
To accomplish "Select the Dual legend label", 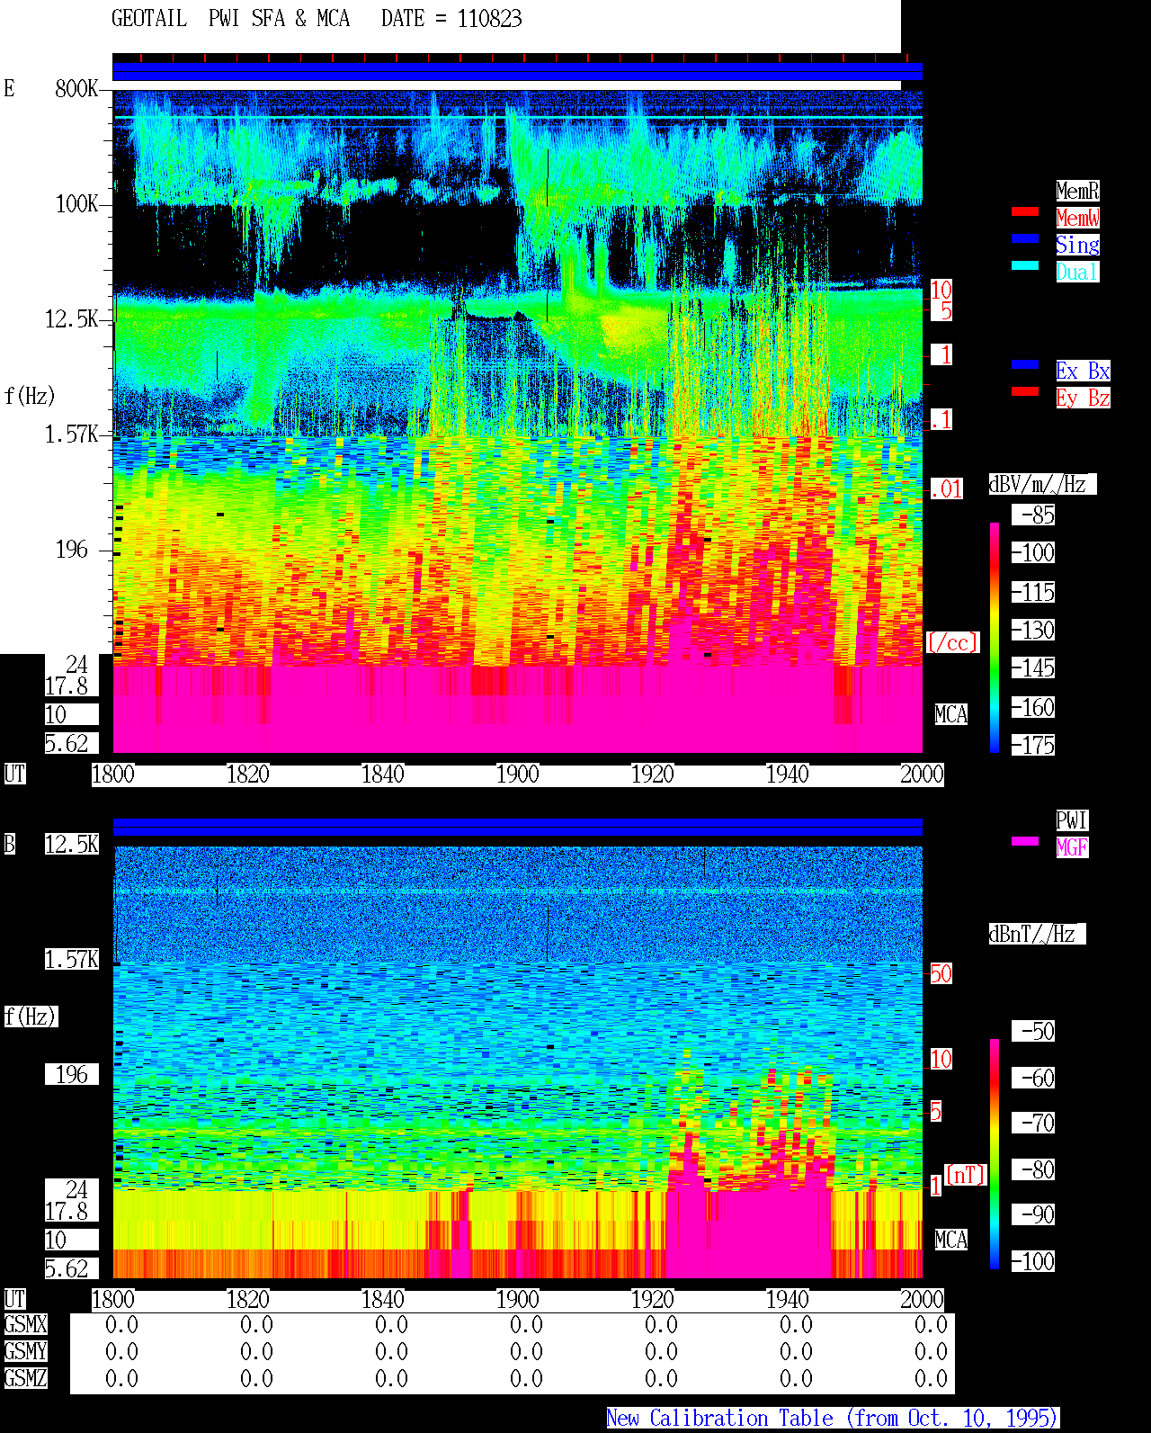I will click(1077, 272).
